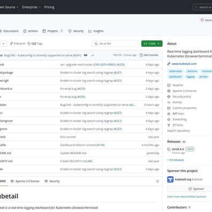Viewport: 212px width, 212px height.
Task: Click the logging topic tag
Action: (190, 77)
